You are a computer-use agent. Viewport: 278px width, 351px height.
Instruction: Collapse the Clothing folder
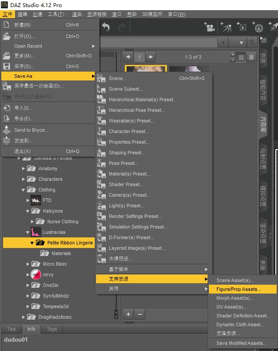click(x=23, y=190)
